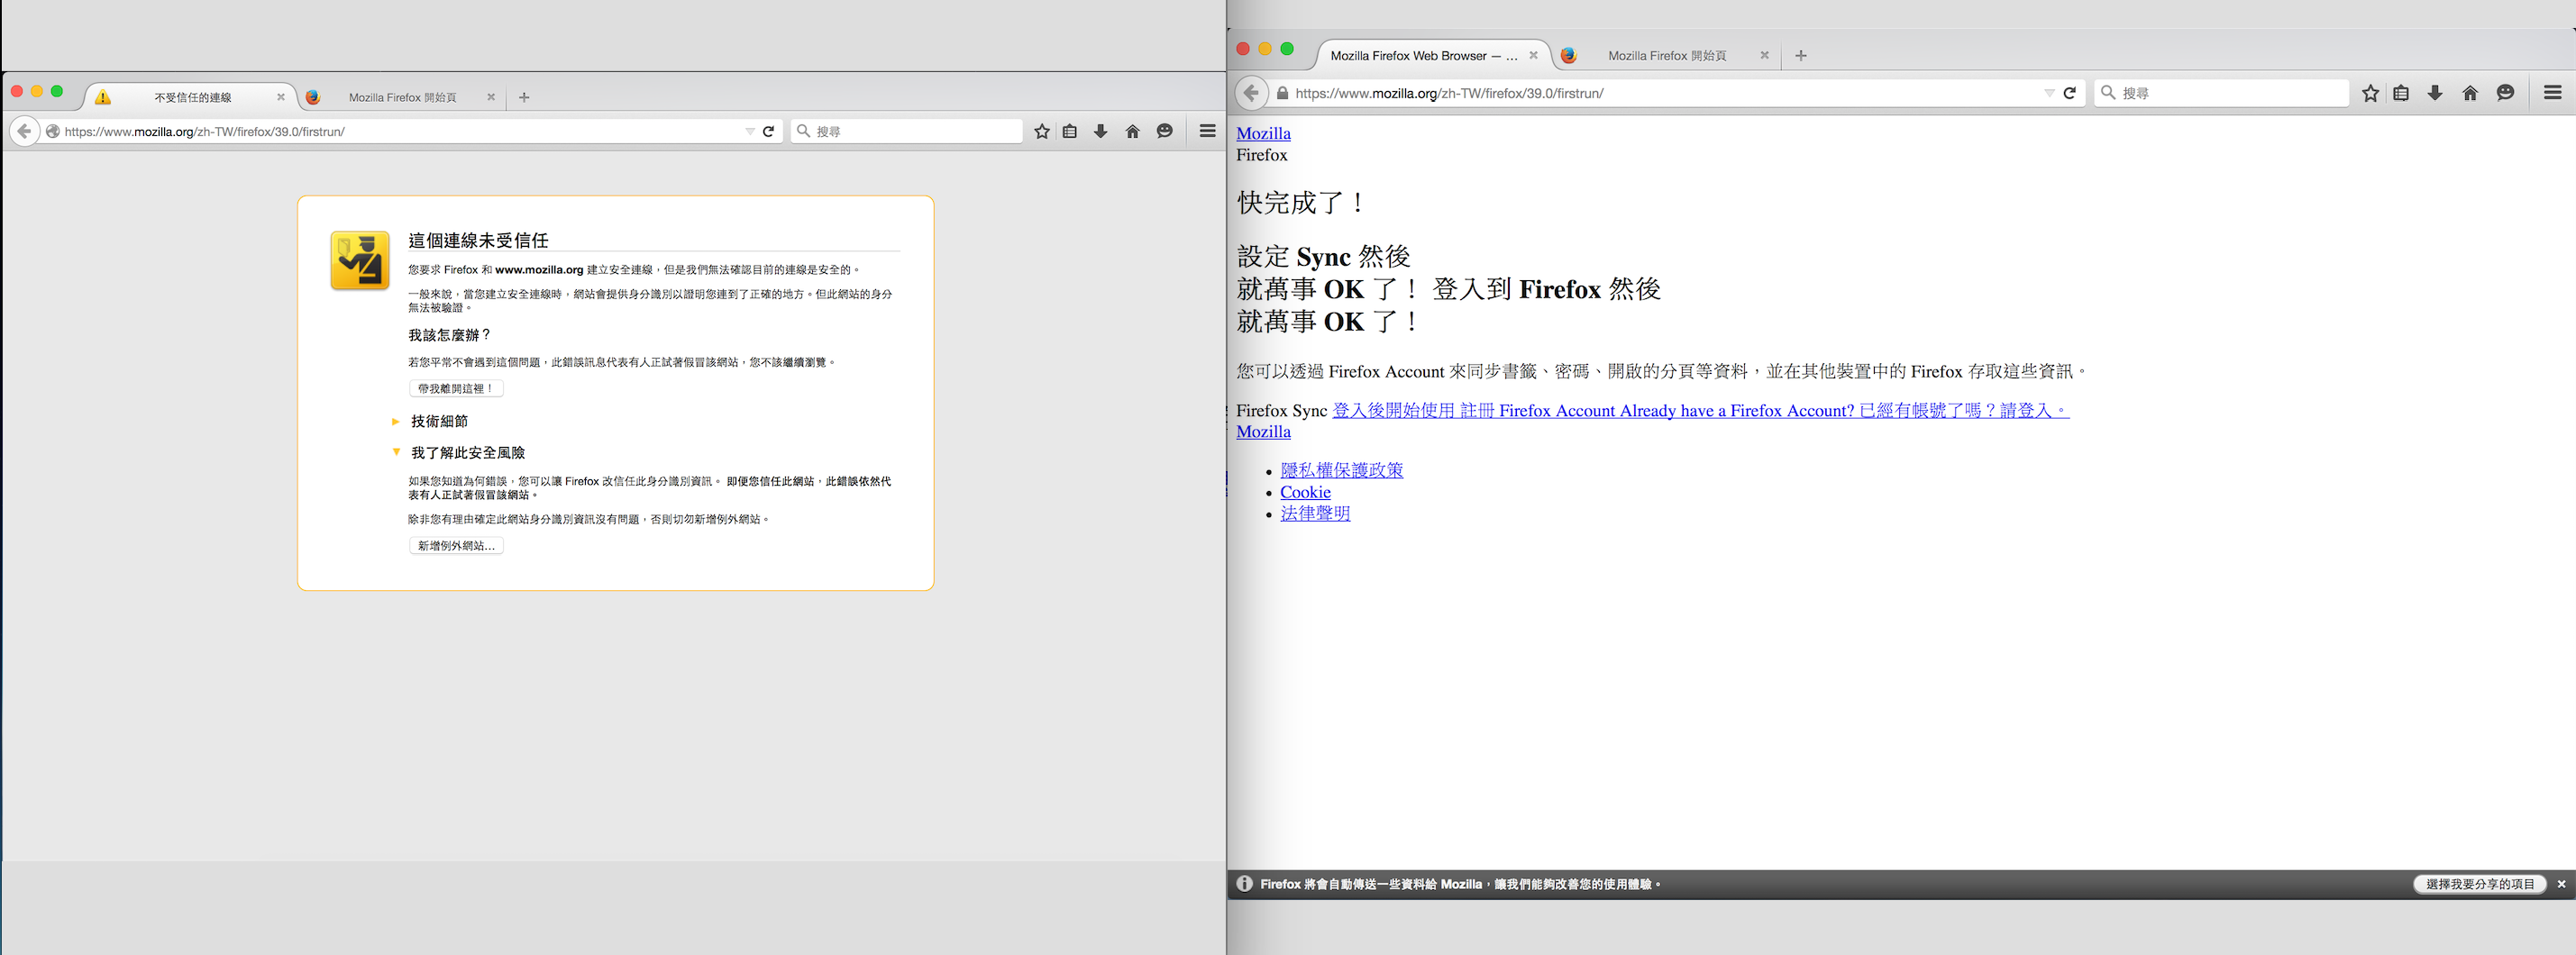The width and height of the screenshot is (2576, 955).
Task: Open the 隱私權保護政策 link
Action: (1341, 470)
